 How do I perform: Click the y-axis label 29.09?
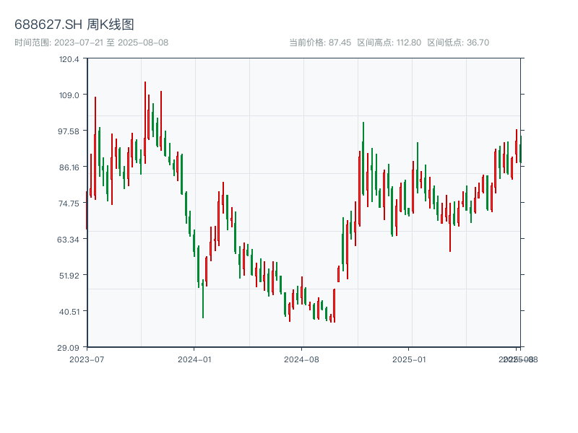click(68, 348)
